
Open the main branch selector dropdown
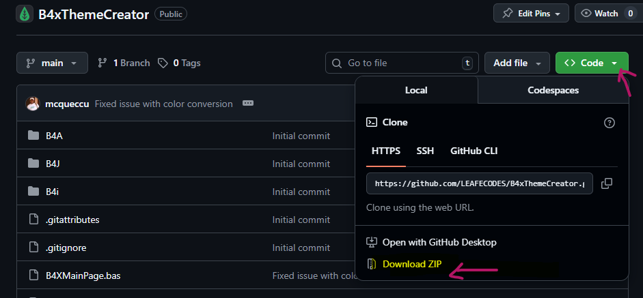click(x=52, y=63)
